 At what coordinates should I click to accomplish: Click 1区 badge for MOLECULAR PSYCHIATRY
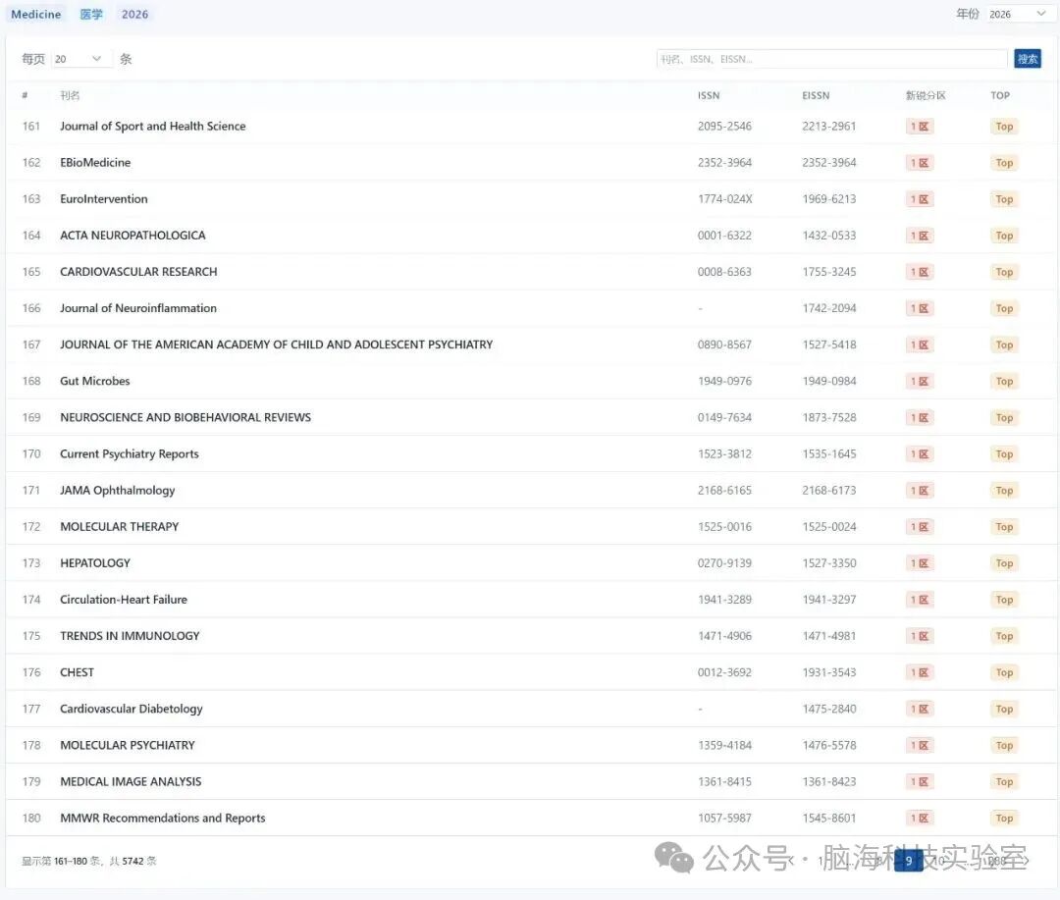point(920,745)
